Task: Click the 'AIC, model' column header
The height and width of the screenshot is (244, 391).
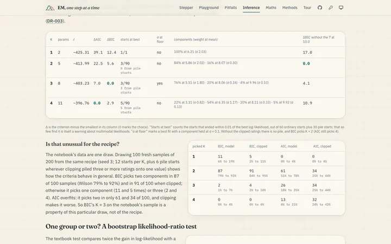Action: pyautogui.click(x=289, y=146)
